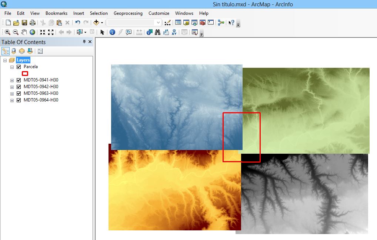Open the Geoprocessing menu
Screen dimensions: 377x240
[x=128, y=13]
